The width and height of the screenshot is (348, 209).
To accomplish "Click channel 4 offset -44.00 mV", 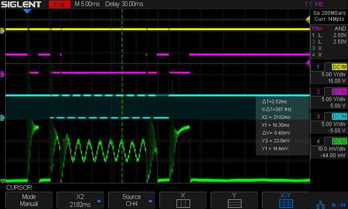I will [333, 155].
